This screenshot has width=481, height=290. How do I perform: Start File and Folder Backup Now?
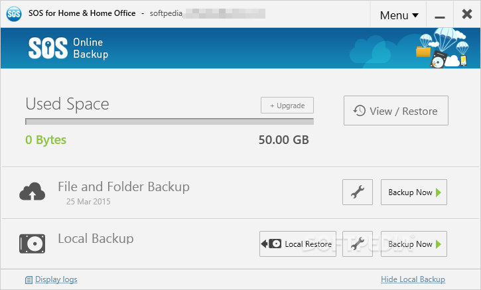pyautogui.click(x=414, y=192)
